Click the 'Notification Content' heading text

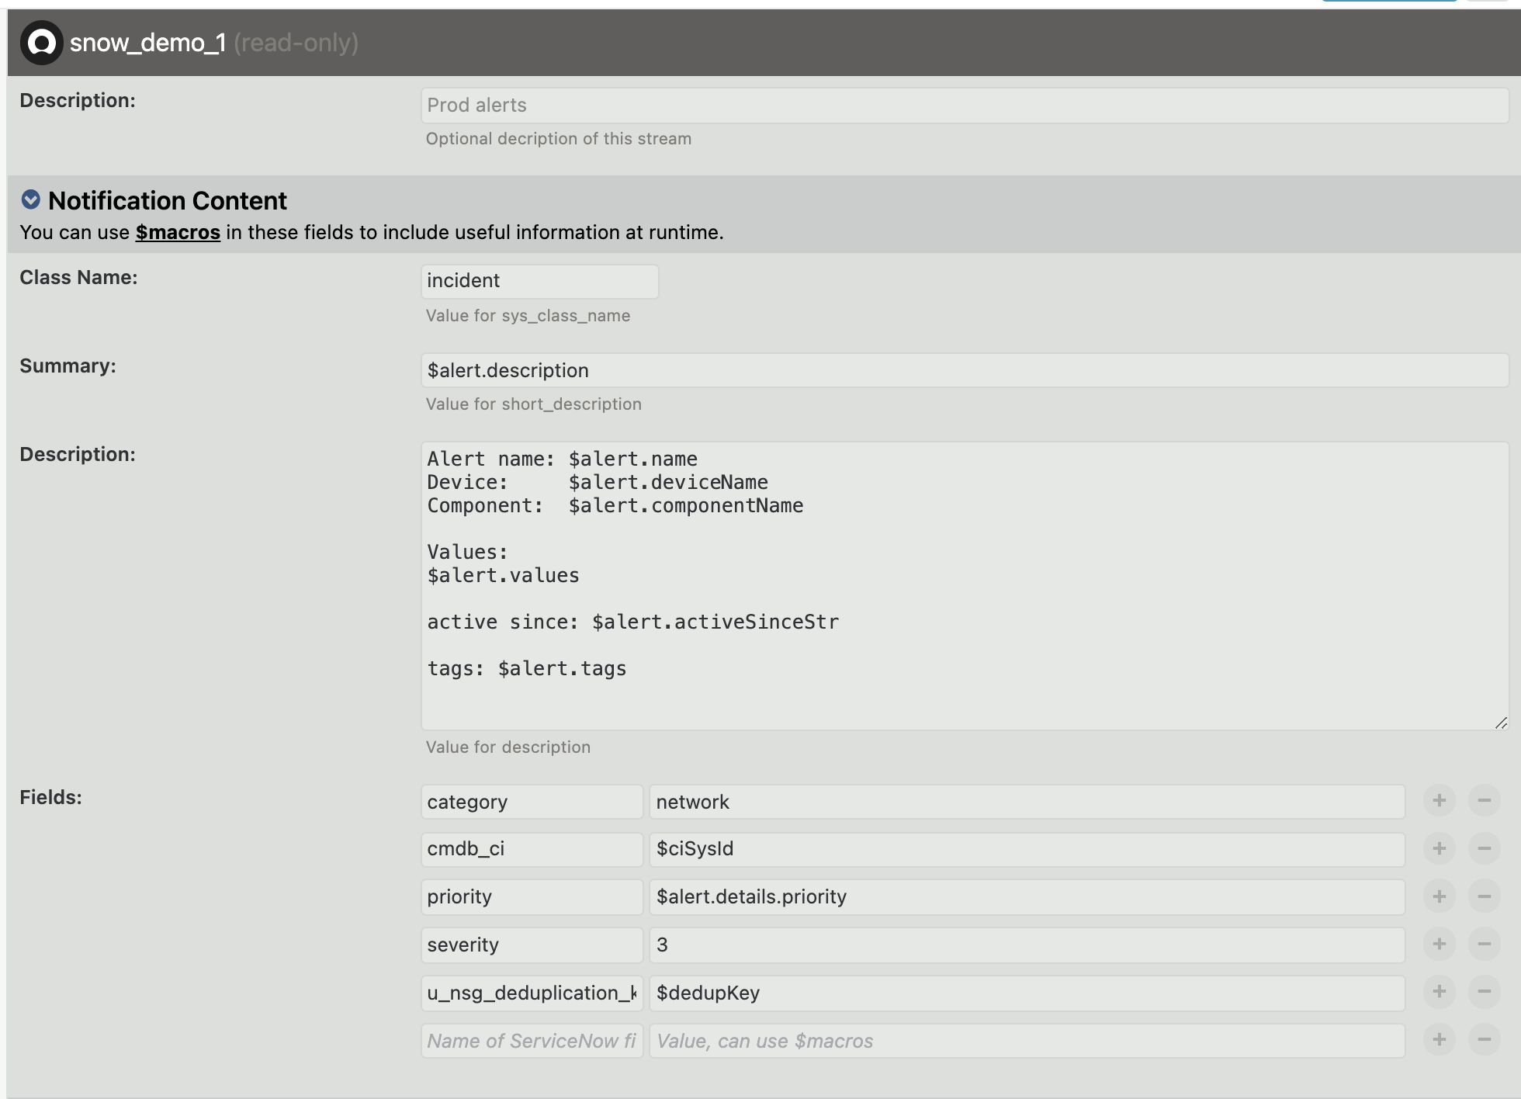168,200
